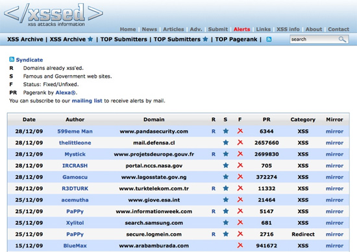Click star icon in portal.nccs.nasa.gov row
Screen dimensions: 357x252
tap(226, 165)
